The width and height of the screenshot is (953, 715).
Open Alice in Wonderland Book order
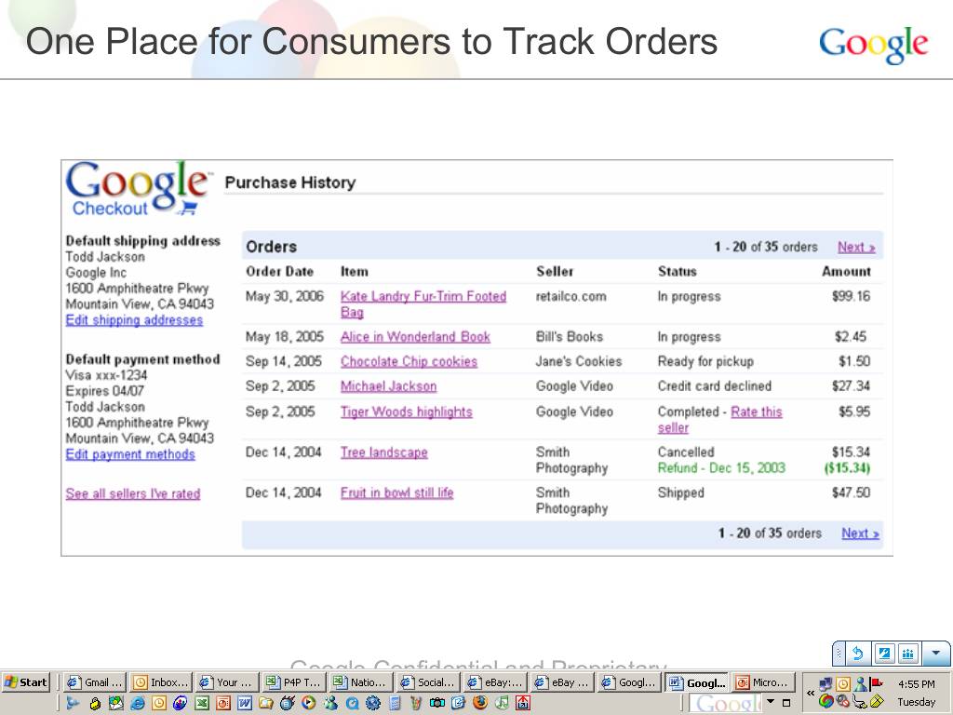point(415,336)
